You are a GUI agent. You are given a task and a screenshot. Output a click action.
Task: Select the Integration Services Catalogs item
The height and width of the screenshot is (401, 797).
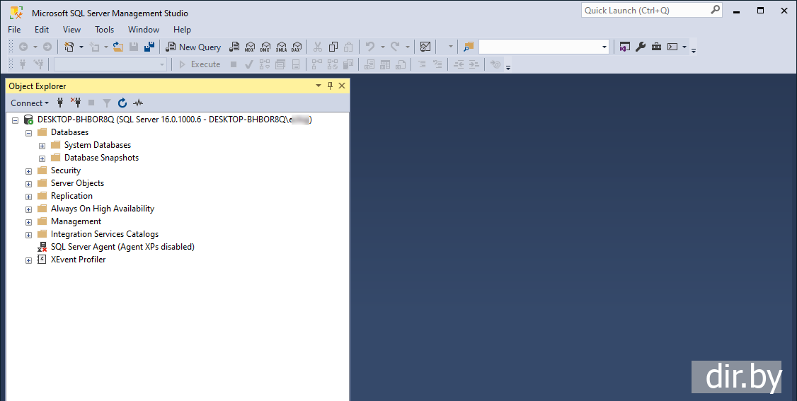[105, 234]
